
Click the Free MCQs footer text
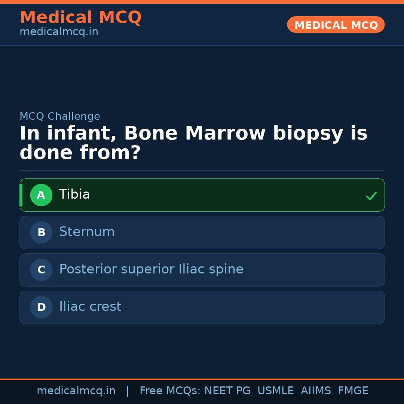(x=170, y=391)
